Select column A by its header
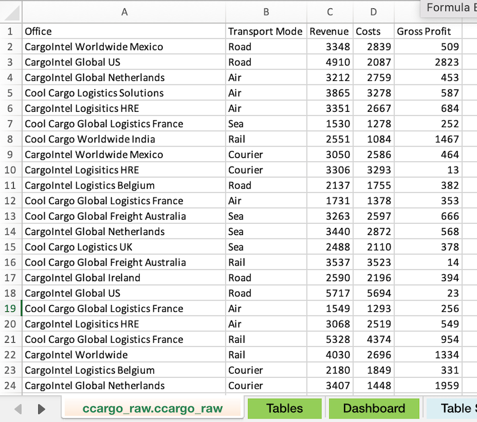This screenshot has height=422, width=477. pos(124,12)
